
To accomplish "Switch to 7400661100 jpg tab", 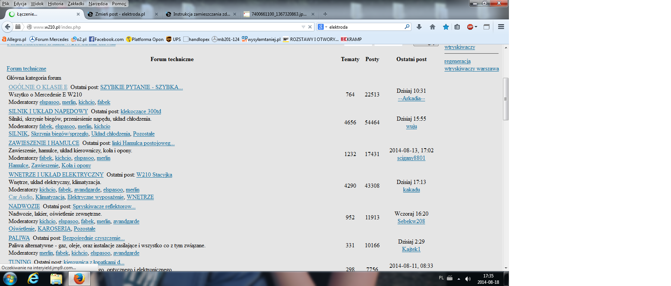I will click(x=279, y=14).
